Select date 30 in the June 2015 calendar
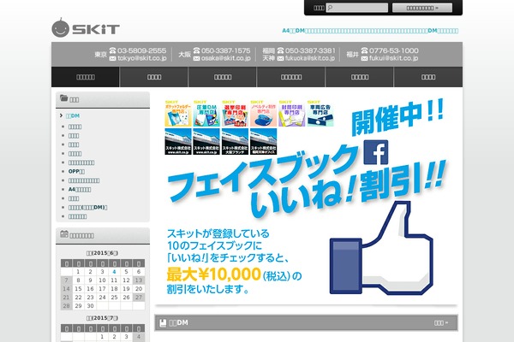The image size is (514, 342). point(90,306)
